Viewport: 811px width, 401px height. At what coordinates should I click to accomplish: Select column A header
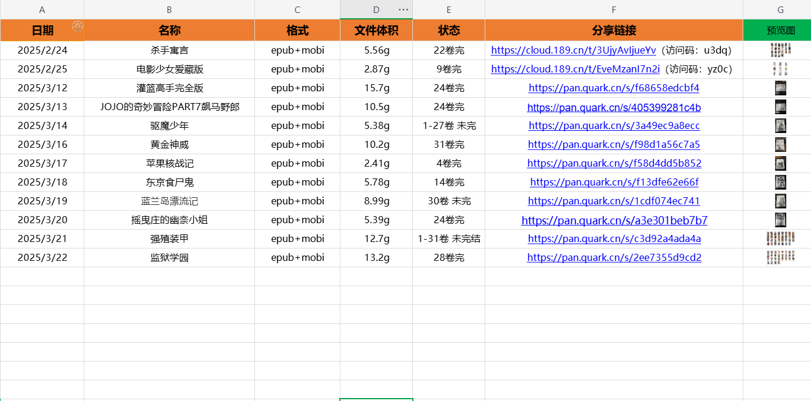click(42, 9)
